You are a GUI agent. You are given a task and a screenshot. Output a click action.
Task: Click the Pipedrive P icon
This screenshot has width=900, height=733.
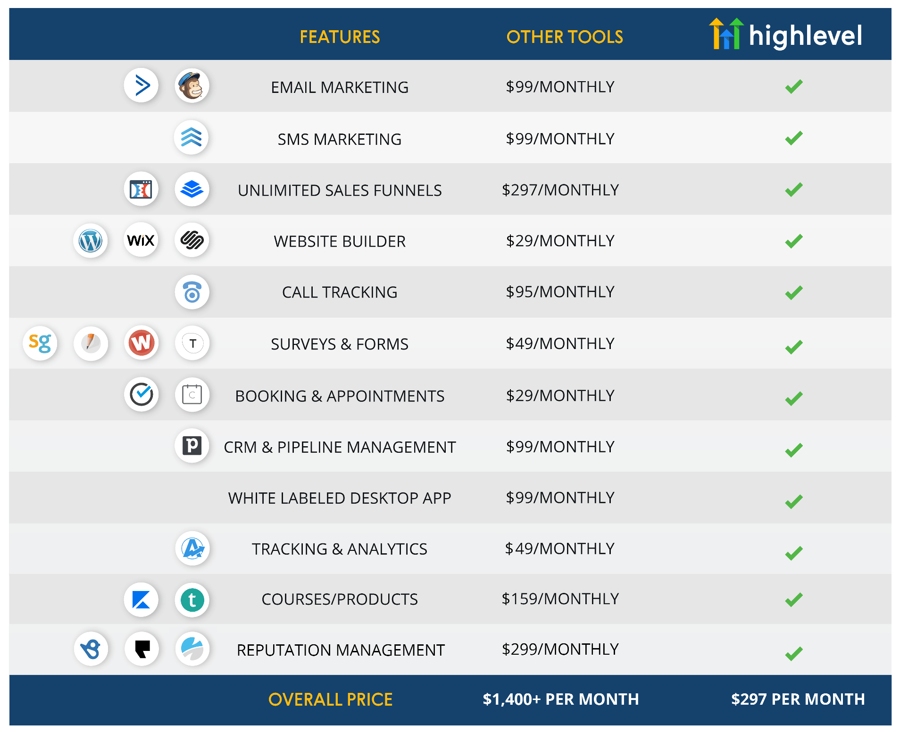pyautogui.click(x=192, y=446)
